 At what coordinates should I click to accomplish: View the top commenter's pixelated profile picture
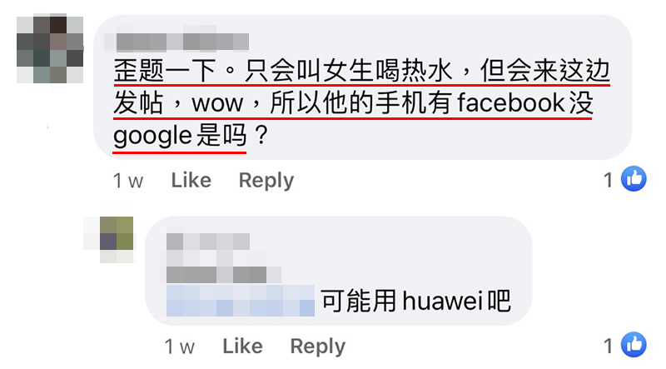pyautogui.click(x=50, y=49)
